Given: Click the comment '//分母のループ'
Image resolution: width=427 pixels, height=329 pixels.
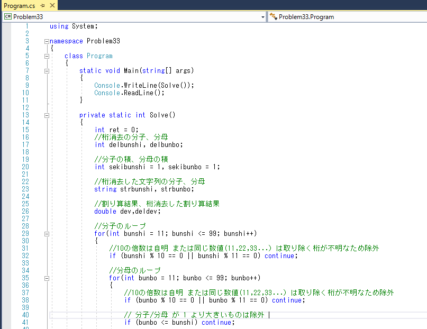Looking at the screenshot, I should [135, 270].
